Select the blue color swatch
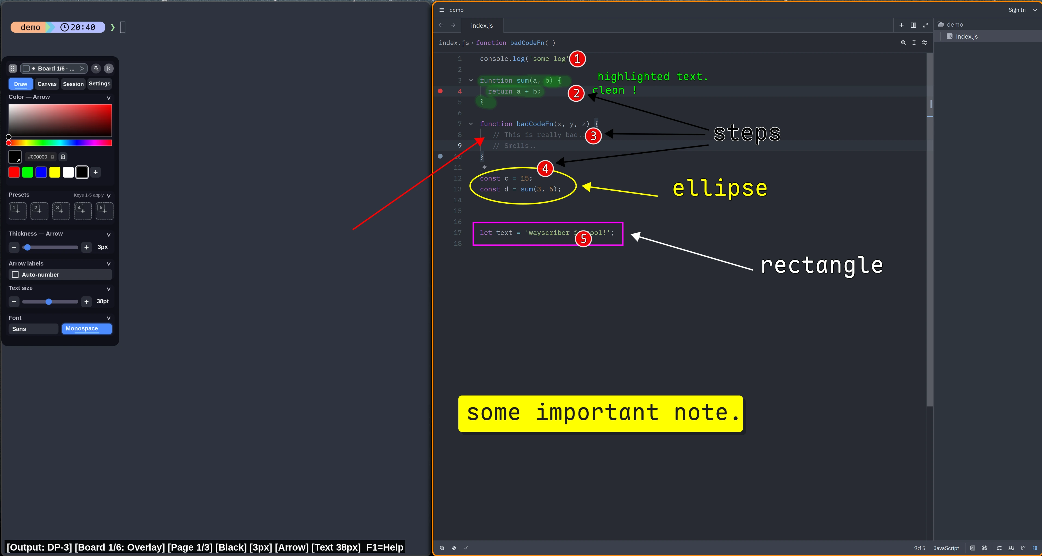 click(x=41, y=172)
